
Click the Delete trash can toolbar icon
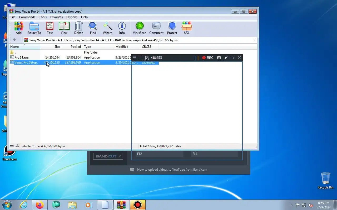[x=78, y=28]
